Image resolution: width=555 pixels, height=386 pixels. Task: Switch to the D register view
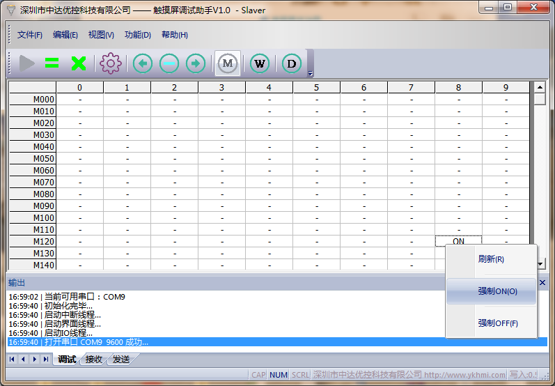[x=292, y=64]
